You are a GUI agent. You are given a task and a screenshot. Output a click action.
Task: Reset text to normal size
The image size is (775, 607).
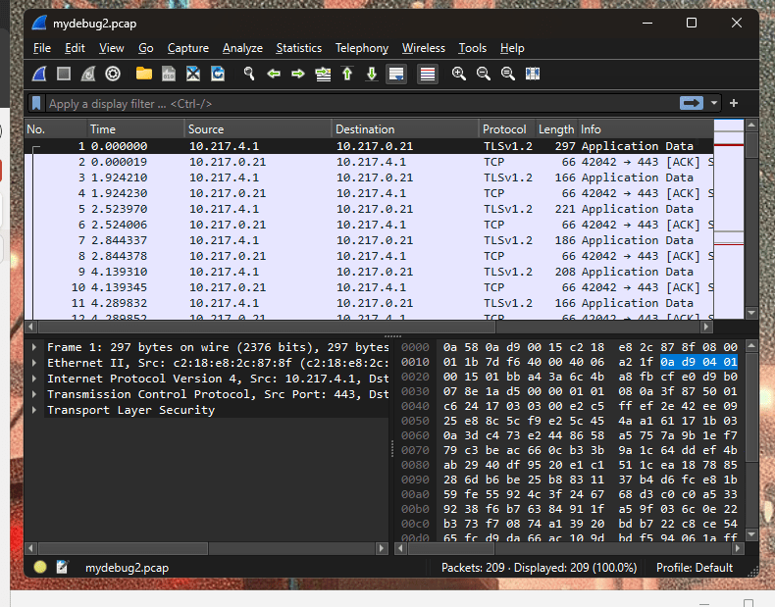(507, 75)
